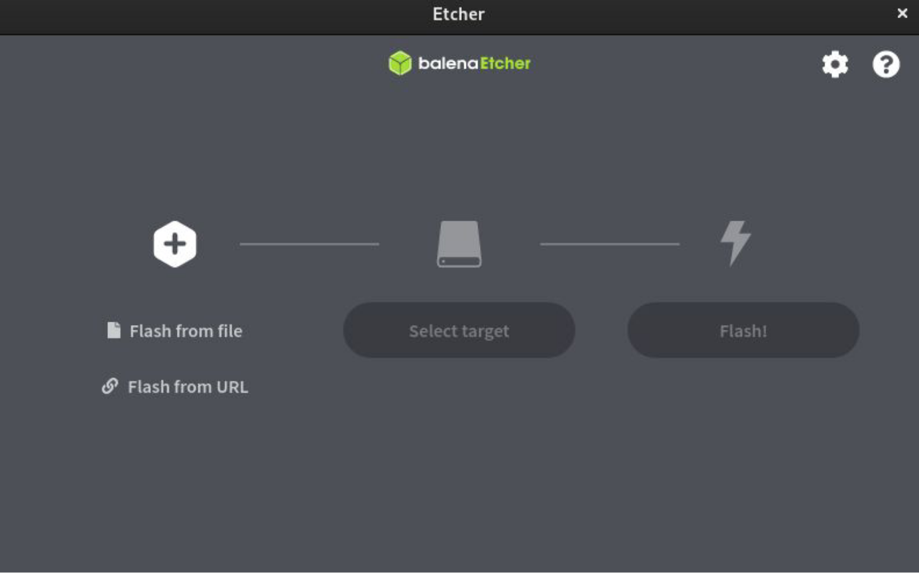Click the green Etcher wordmark text
Image resolution: width=919 pixels, height=573 pixels.
point(505,64)
